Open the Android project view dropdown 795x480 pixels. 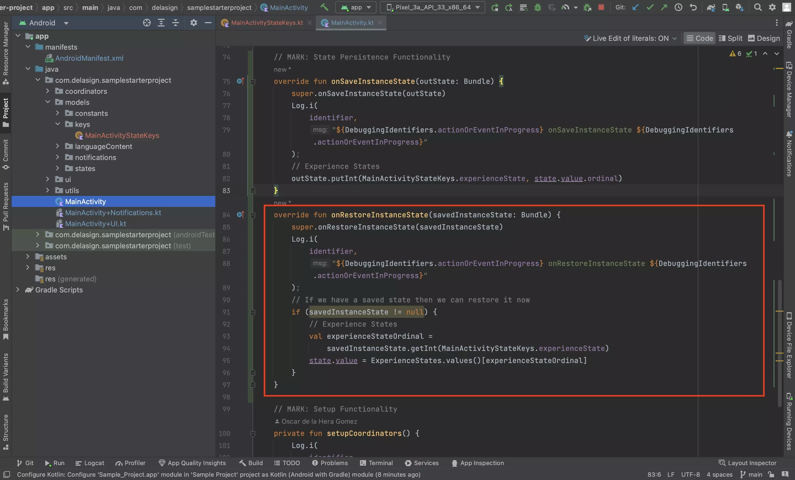coord(44,23)
